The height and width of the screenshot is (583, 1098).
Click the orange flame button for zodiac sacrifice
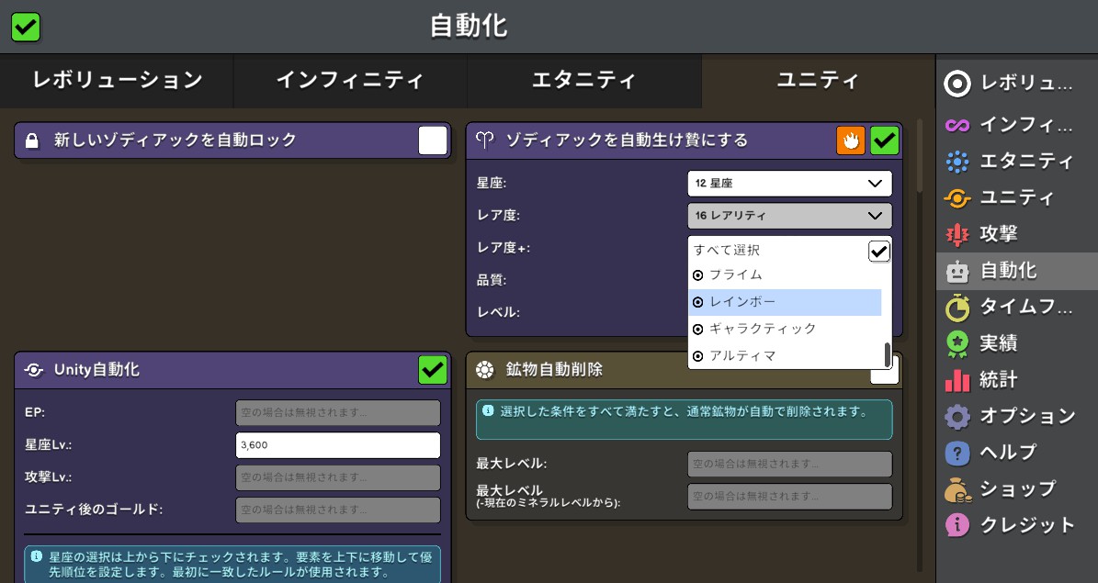(x=851, y=140)
